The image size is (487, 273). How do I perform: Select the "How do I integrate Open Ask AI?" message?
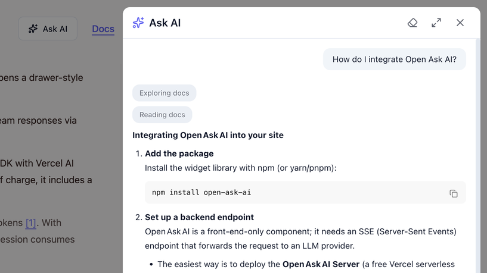click(394, 59)
